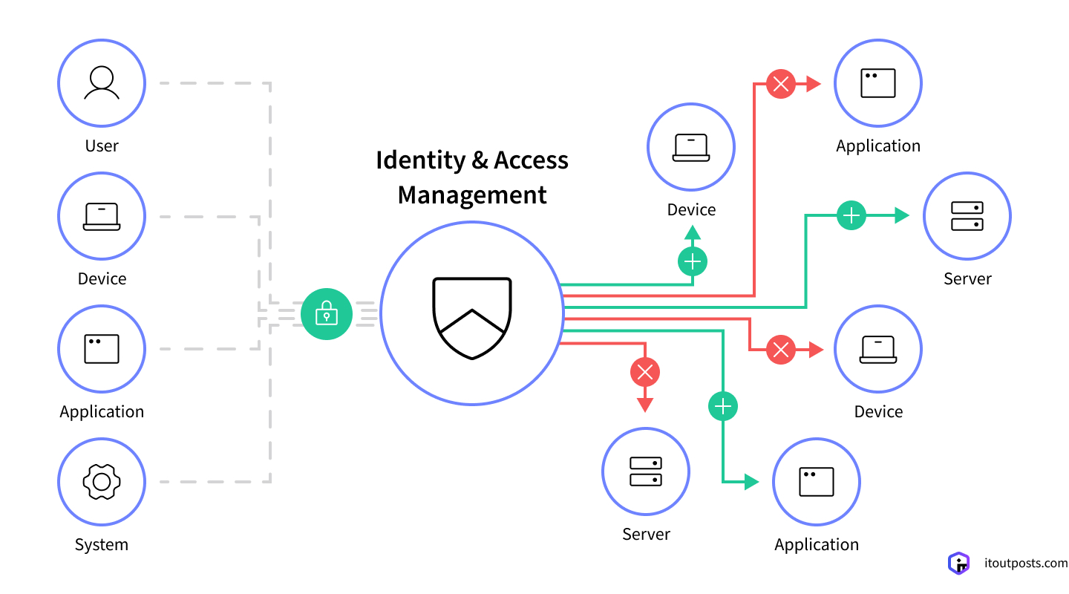
Task: Click the left-side Device laptop icon
Action: [x=102, y=215]
